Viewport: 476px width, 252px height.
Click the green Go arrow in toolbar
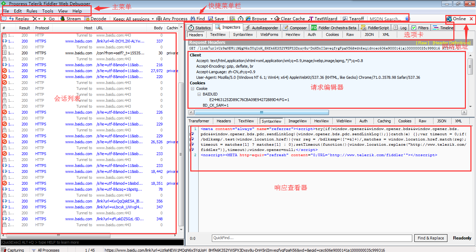point(49,19)
